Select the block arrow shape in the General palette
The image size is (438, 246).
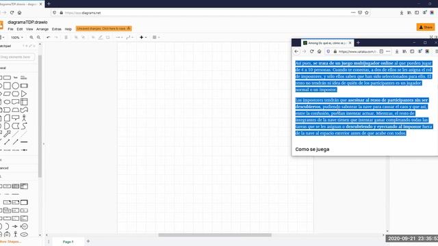[x=7, y=134]
